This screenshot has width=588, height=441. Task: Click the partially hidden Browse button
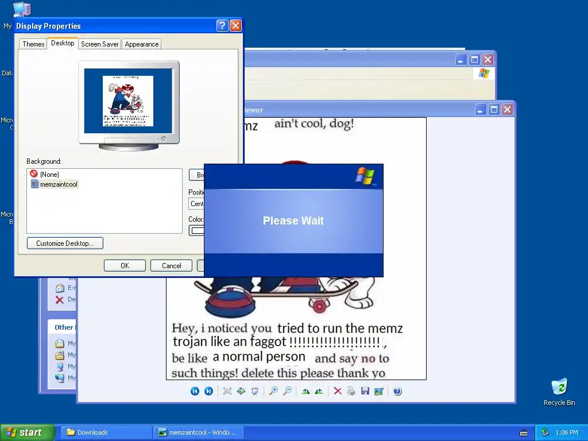[196, 175]
